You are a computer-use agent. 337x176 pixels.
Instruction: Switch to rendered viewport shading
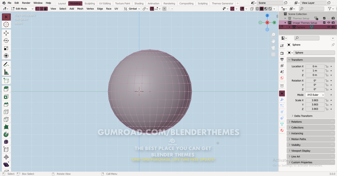(x=270, y=9)
